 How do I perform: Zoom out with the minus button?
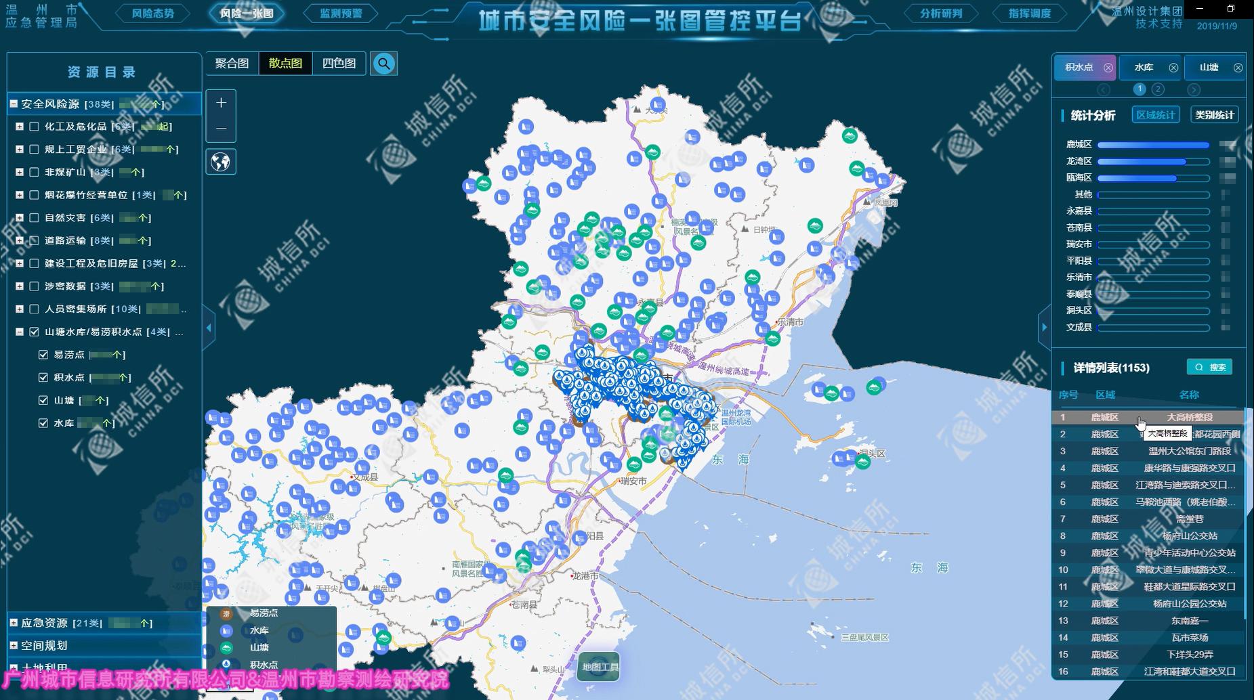tap(221, 129)
